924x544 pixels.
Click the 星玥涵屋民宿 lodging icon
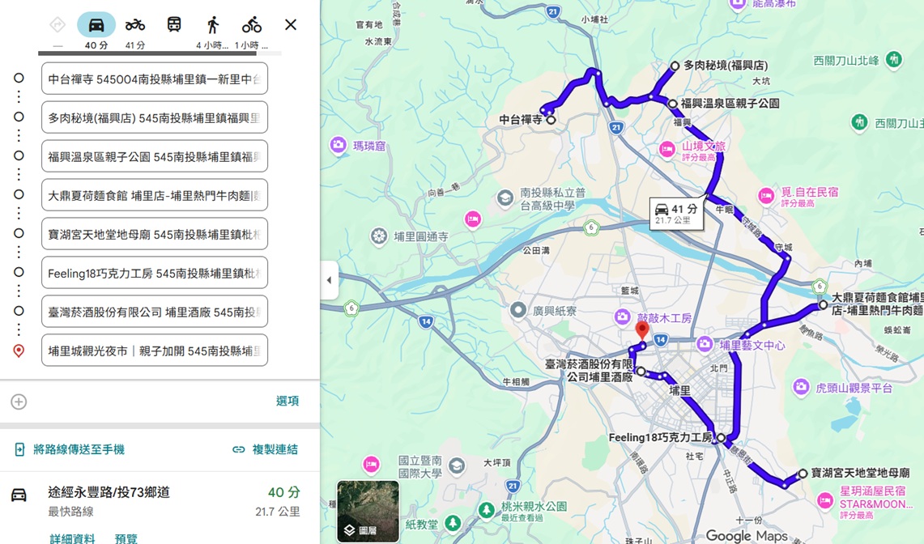click(825, 501)
